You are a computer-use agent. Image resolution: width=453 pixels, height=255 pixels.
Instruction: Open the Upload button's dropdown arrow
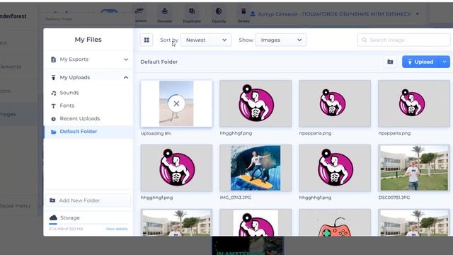(445, 62)
